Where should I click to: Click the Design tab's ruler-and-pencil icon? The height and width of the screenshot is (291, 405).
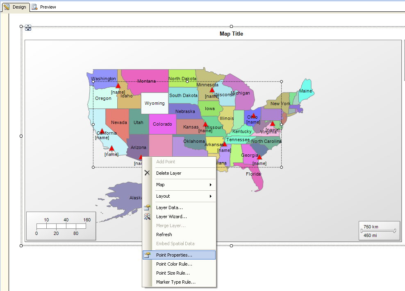7,7
